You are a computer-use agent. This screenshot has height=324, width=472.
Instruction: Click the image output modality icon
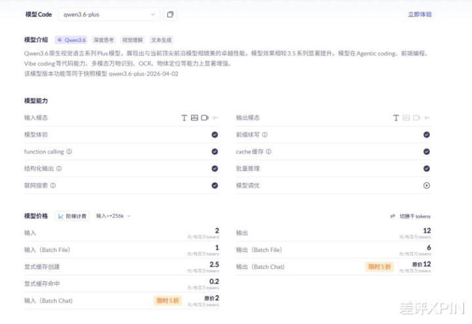406,117
